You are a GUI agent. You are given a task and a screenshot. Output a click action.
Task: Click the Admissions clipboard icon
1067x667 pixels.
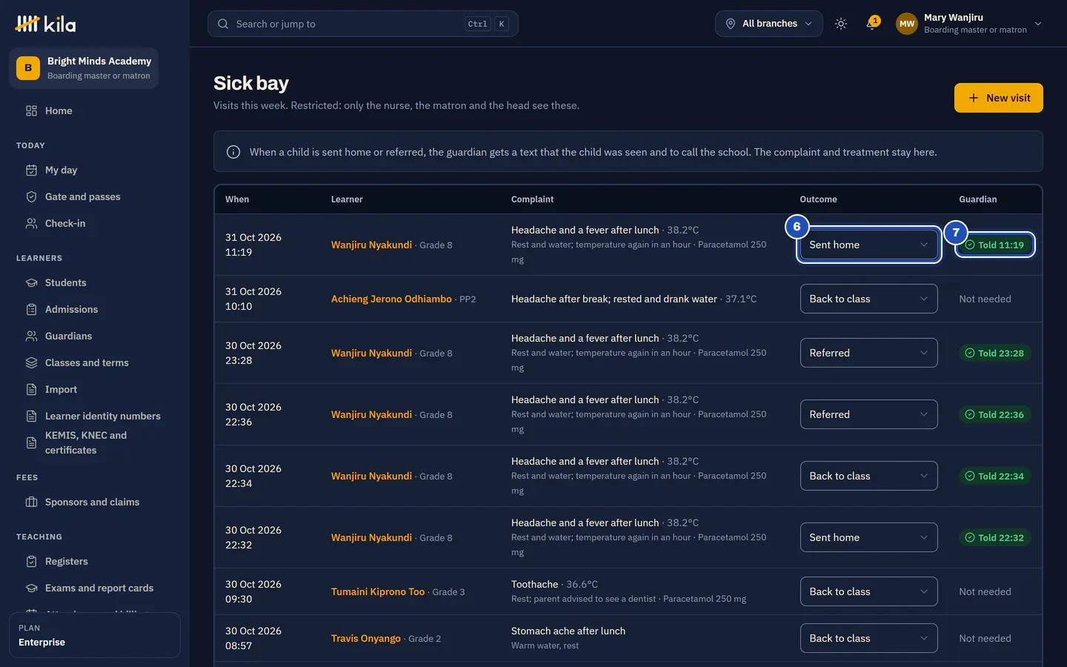click(x=31, y=309)
